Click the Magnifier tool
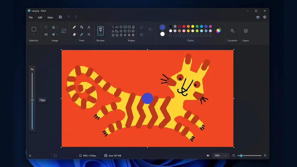The image size is (297, 167). click(89, 35)
